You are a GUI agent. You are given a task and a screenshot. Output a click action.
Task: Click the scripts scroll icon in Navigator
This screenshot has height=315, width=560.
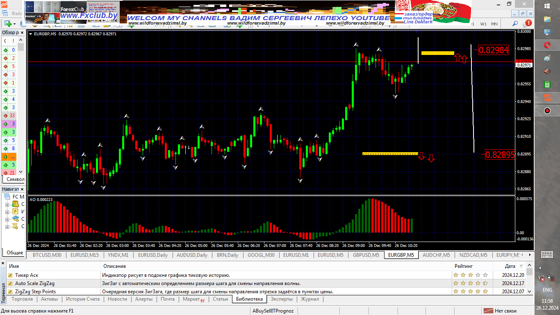click(15, 226)
